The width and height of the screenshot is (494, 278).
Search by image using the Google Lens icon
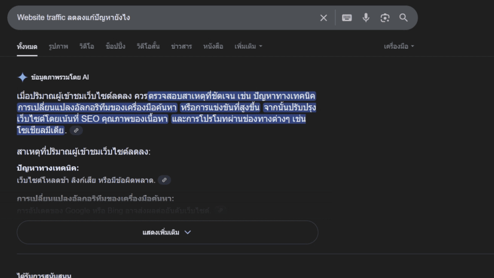tap(384, 17)
